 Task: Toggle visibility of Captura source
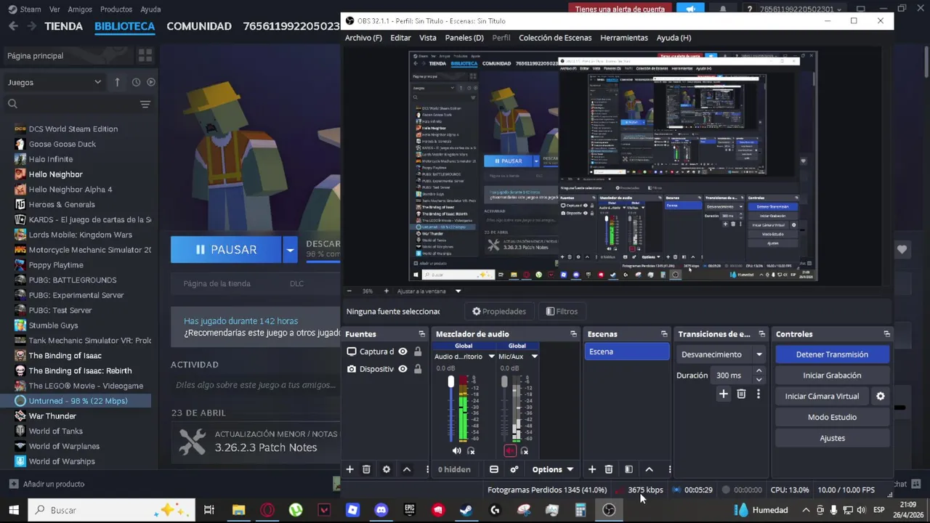403,352
